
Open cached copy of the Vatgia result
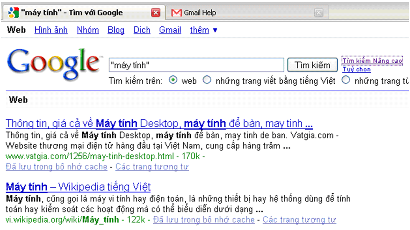click(56, 166)
